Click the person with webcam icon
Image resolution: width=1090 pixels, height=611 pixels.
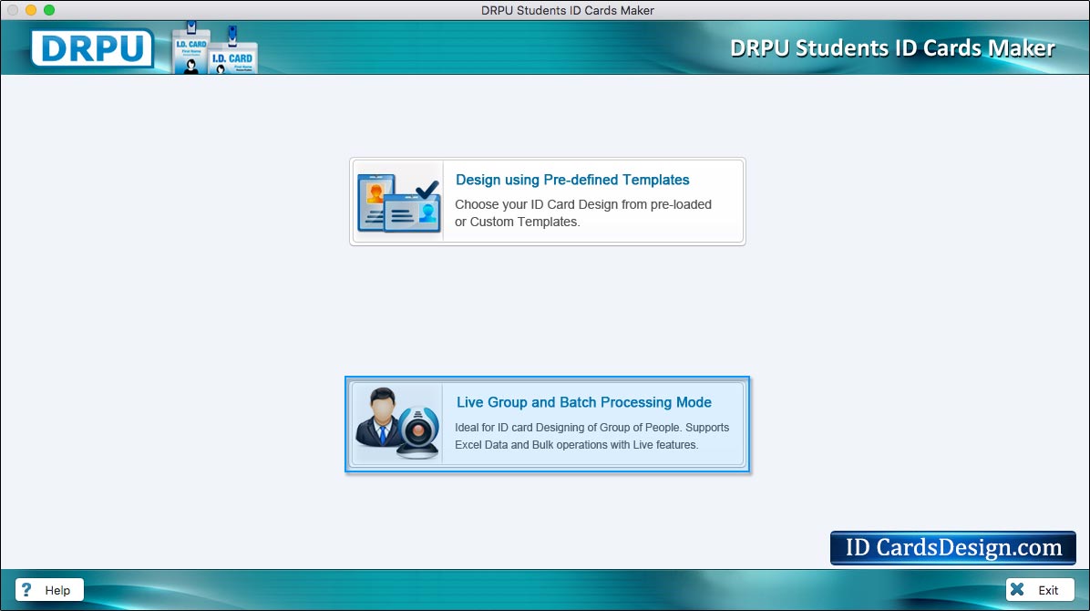(397, 424)
